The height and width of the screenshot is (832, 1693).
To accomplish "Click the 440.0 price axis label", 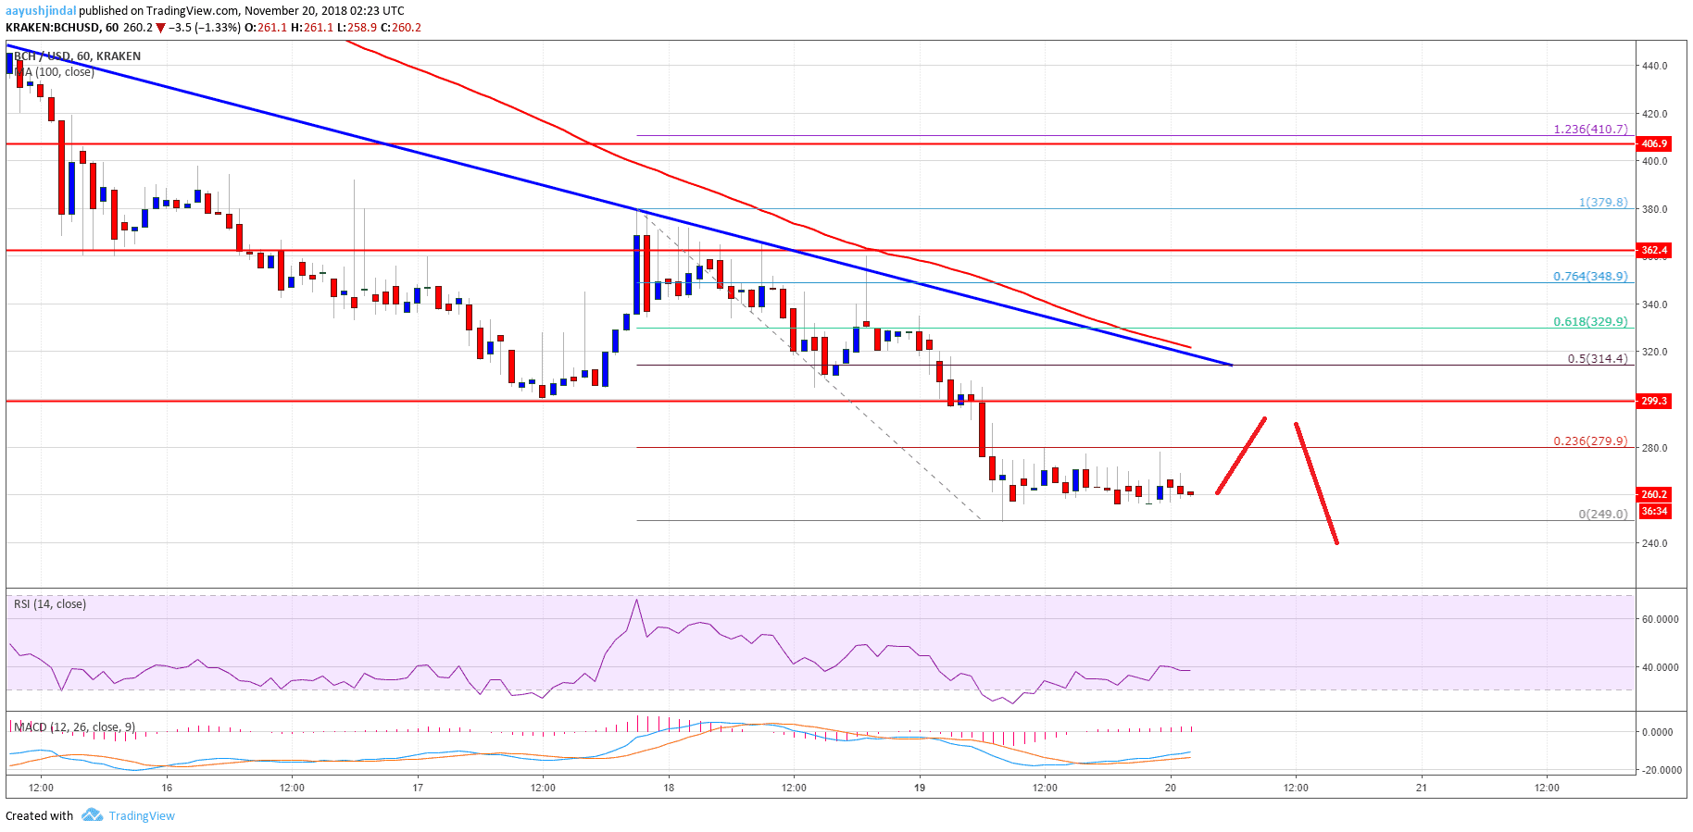I will (1654, 66).
